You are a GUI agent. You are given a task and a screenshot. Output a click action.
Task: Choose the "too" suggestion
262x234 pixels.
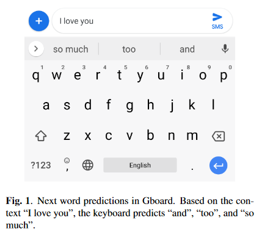tap(129, 49)
